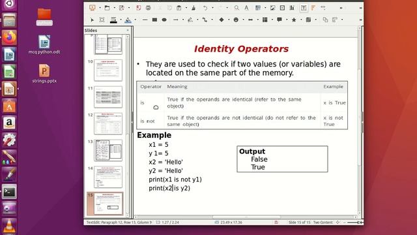417x235 pixels.
Task: Click the 'x is True' table cell
Action: [334, 102]
